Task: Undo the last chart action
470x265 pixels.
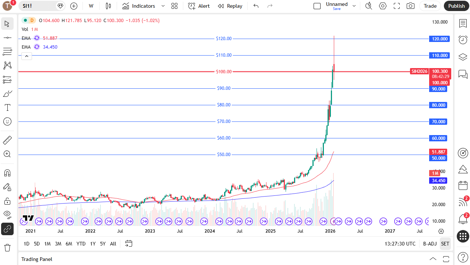Action: point(256,6)
